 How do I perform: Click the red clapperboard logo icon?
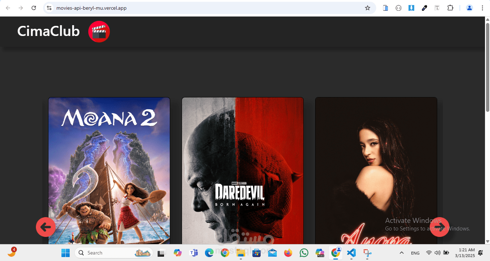click(99, 32)
